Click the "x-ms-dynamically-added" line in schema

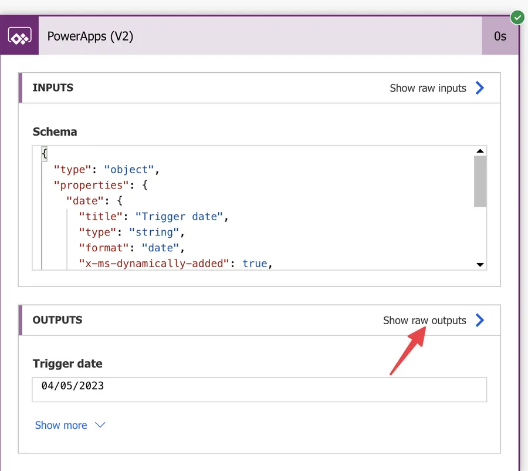[x=177, y=264]
